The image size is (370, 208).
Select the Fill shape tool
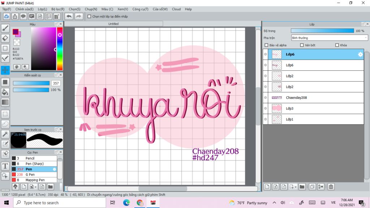coord(5,82)
